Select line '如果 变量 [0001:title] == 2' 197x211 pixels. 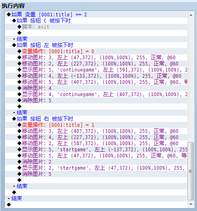[x=96, y=14]
